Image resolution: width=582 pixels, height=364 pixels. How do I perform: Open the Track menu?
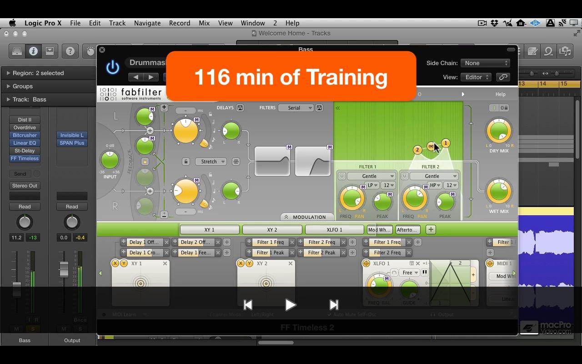click(117, 23)
